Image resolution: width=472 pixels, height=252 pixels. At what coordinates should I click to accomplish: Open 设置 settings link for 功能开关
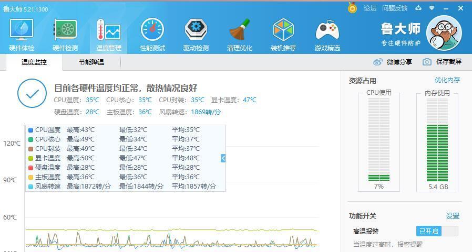pos(453,216)
